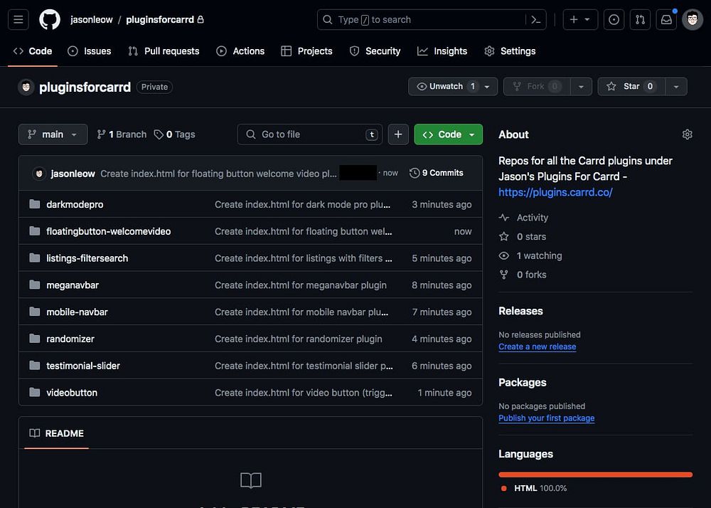
Task: Open the issues icon in header
Action: [614, 20]
